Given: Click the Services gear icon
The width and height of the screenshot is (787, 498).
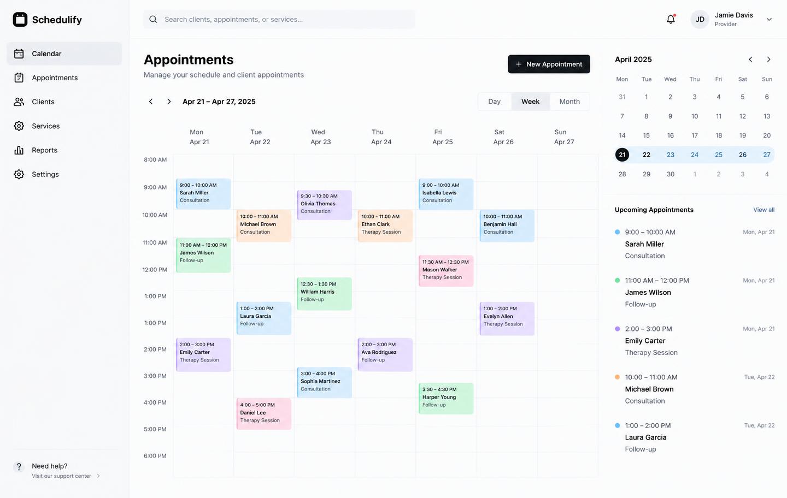Looking at the screenshot, I should (19, 126).
